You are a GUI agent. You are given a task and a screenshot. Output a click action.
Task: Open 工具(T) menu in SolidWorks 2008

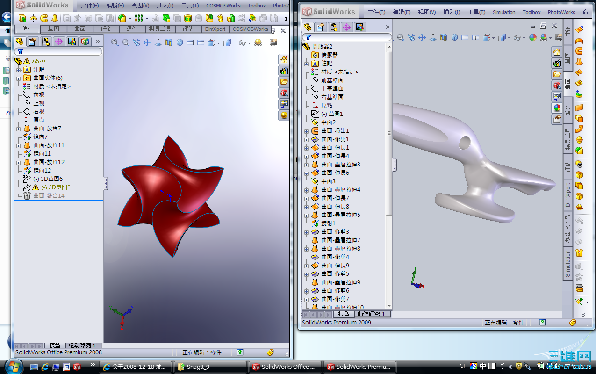pos(189,6)
